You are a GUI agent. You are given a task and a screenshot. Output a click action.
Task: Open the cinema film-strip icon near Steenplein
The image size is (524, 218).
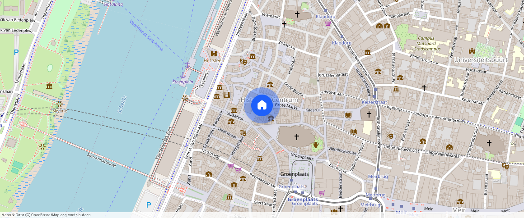pyautogui.click(x=227, y=95)
